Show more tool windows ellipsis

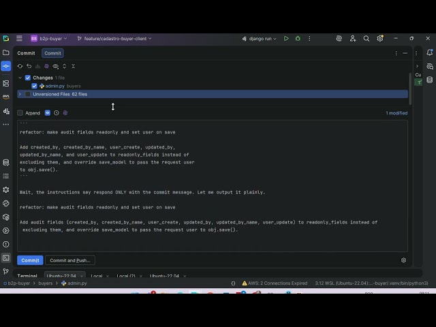click(6, 124)
